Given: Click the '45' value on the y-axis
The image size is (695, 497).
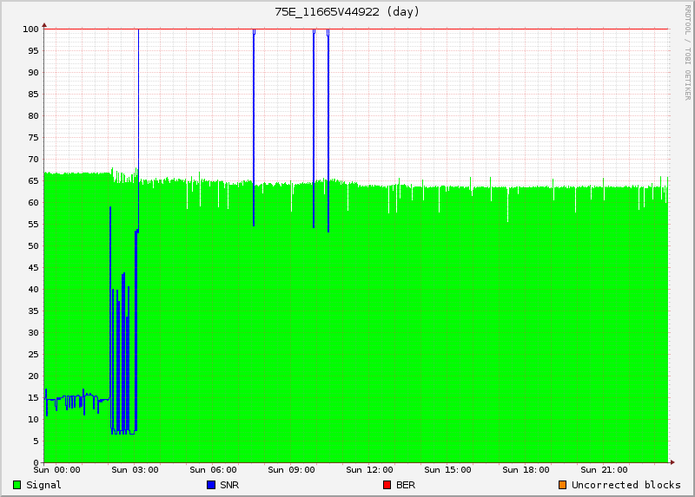Looking at the screenshot, I should click(33, 268).
